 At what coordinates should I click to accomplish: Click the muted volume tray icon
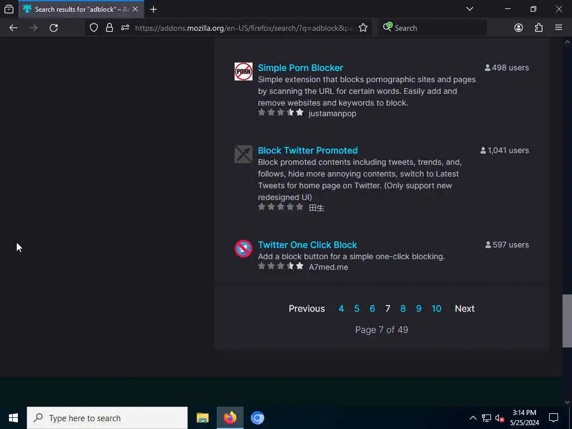click(x=499, y=418)
